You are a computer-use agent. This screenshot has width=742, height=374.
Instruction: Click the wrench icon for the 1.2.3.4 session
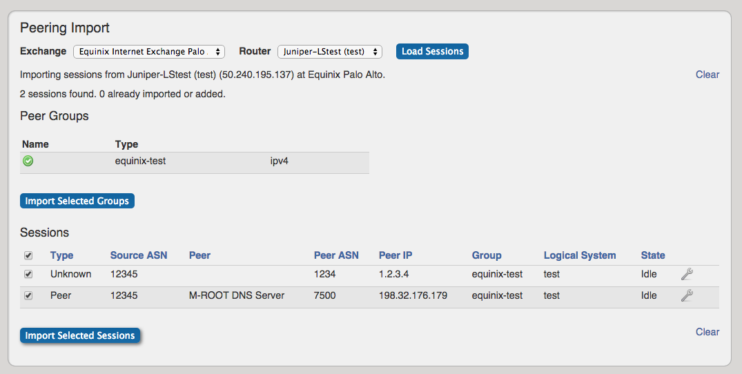point(686,275)
